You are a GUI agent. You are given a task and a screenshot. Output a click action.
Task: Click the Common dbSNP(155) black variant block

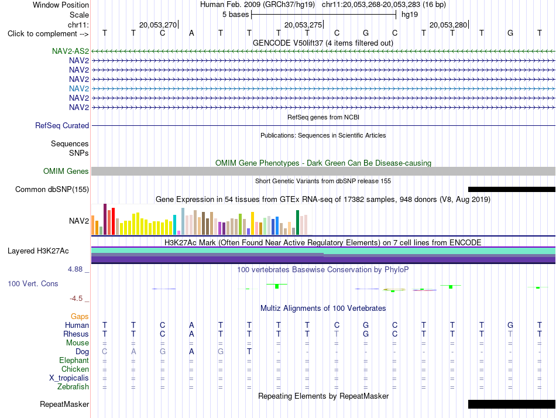tap(512, 190)
